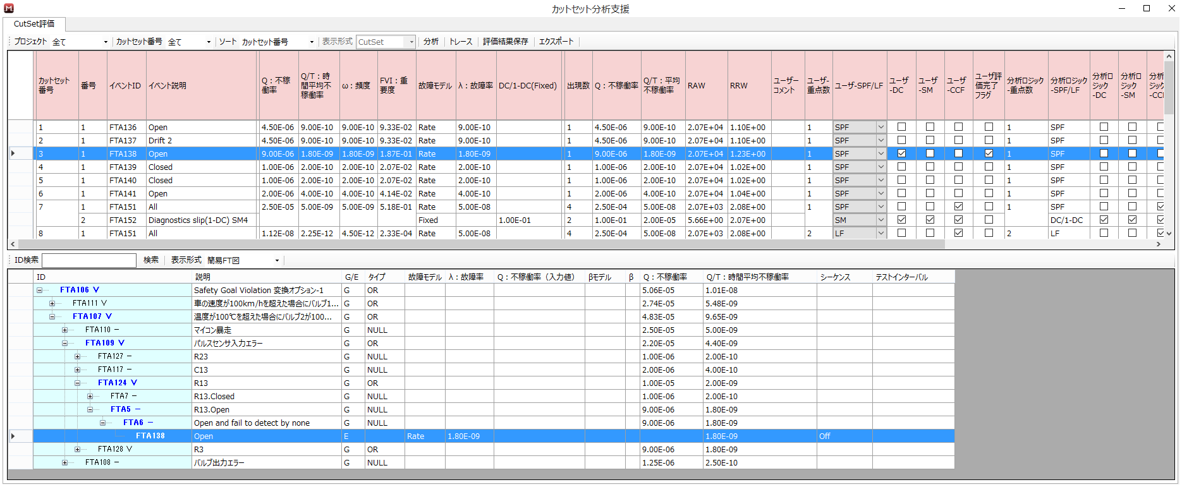The image size is (1182, 487).
Task: Expand the FTA110 tree node
Action: (64, 330)
